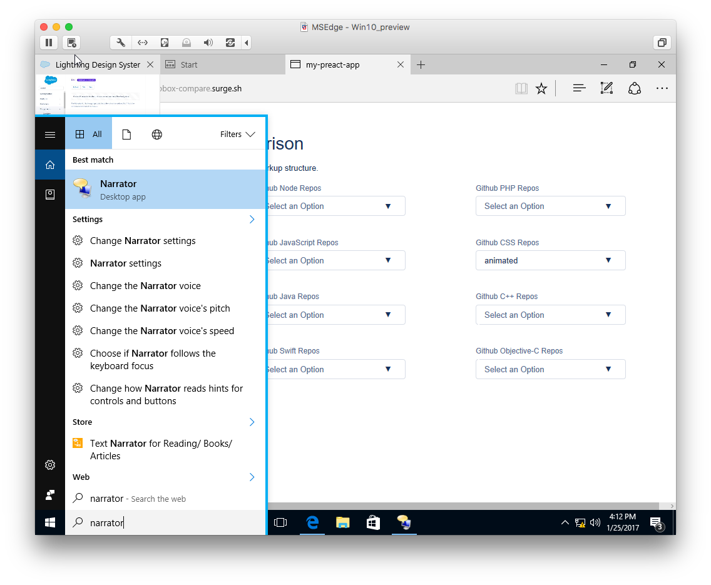Open Edge reading view book icon
This screenshot has height=585, width=711.
click(x=521, y=88)
